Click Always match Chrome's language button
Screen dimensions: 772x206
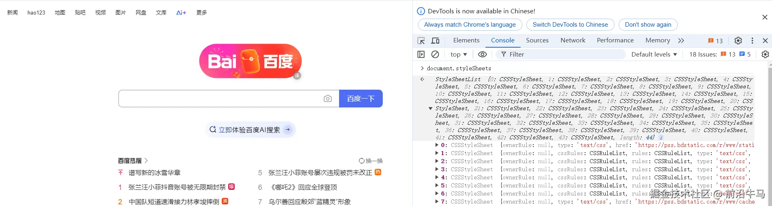pyautogui.click(x=470, y=25)
